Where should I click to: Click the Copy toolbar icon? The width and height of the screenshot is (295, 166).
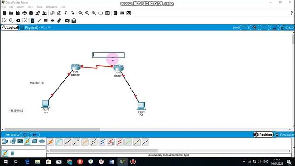[x=53, y=13]
